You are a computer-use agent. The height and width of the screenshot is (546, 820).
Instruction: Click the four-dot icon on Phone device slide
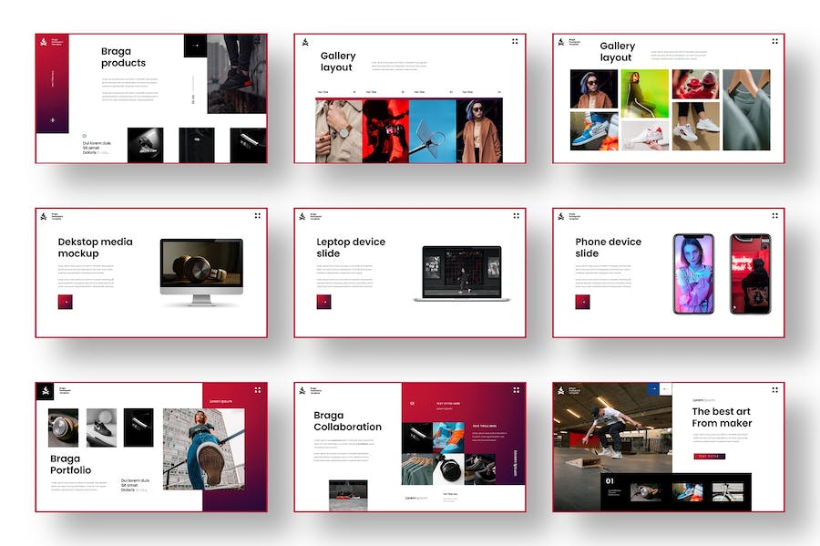click(x=774, y=216)
